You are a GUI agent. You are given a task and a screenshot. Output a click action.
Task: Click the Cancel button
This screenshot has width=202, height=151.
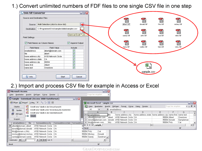[79, 77]
